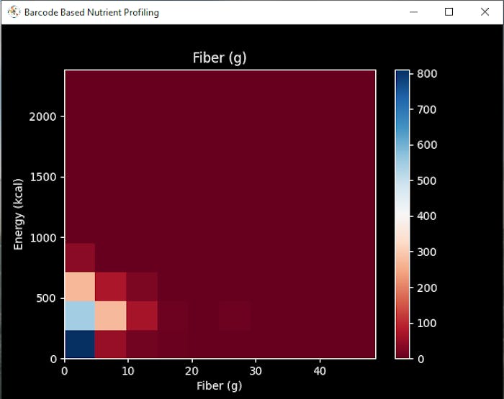Click the app icon in the title bar

pyautogui.click(x=14, y=12)
